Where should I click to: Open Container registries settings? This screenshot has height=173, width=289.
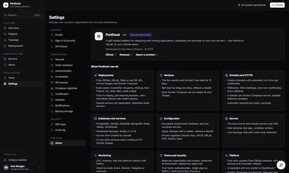click(x=67, y=88)
